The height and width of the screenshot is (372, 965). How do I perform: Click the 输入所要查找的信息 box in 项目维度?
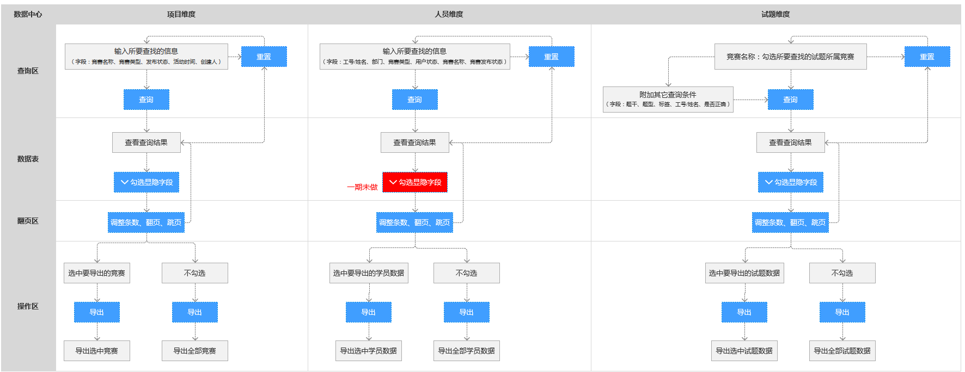point(146,57)
